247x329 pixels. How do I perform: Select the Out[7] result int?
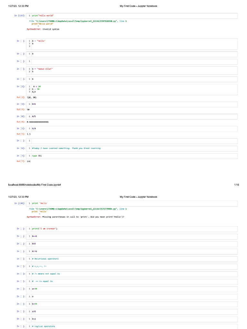(x=29, y=161)
